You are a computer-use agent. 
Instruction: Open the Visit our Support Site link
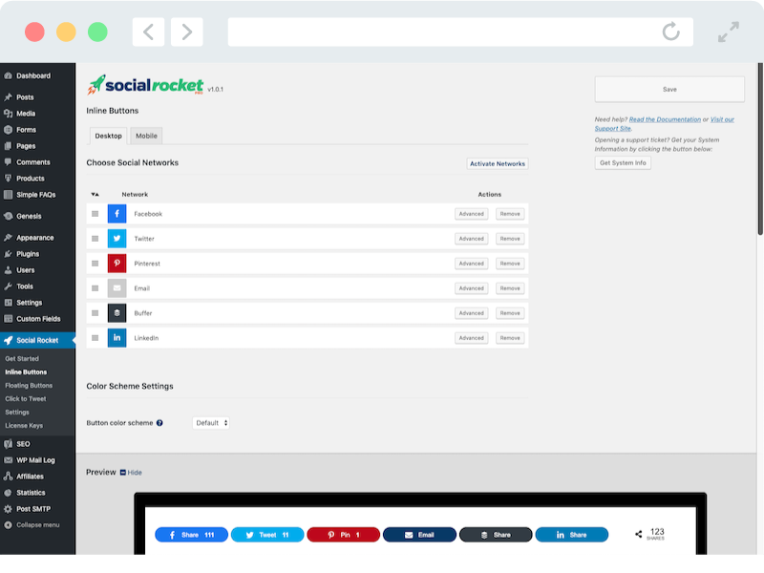click(x=722, y=119)
